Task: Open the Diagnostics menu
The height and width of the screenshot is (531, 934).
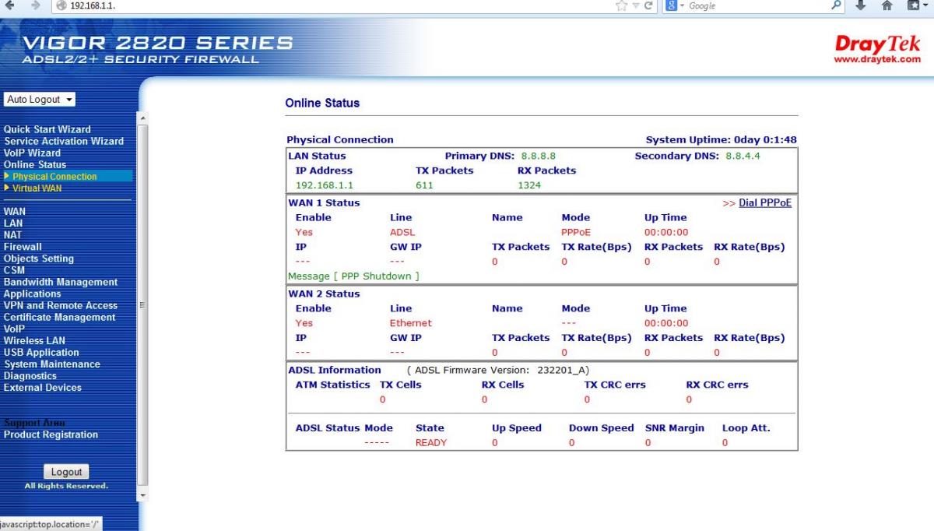Action: (x=30, y=375)
